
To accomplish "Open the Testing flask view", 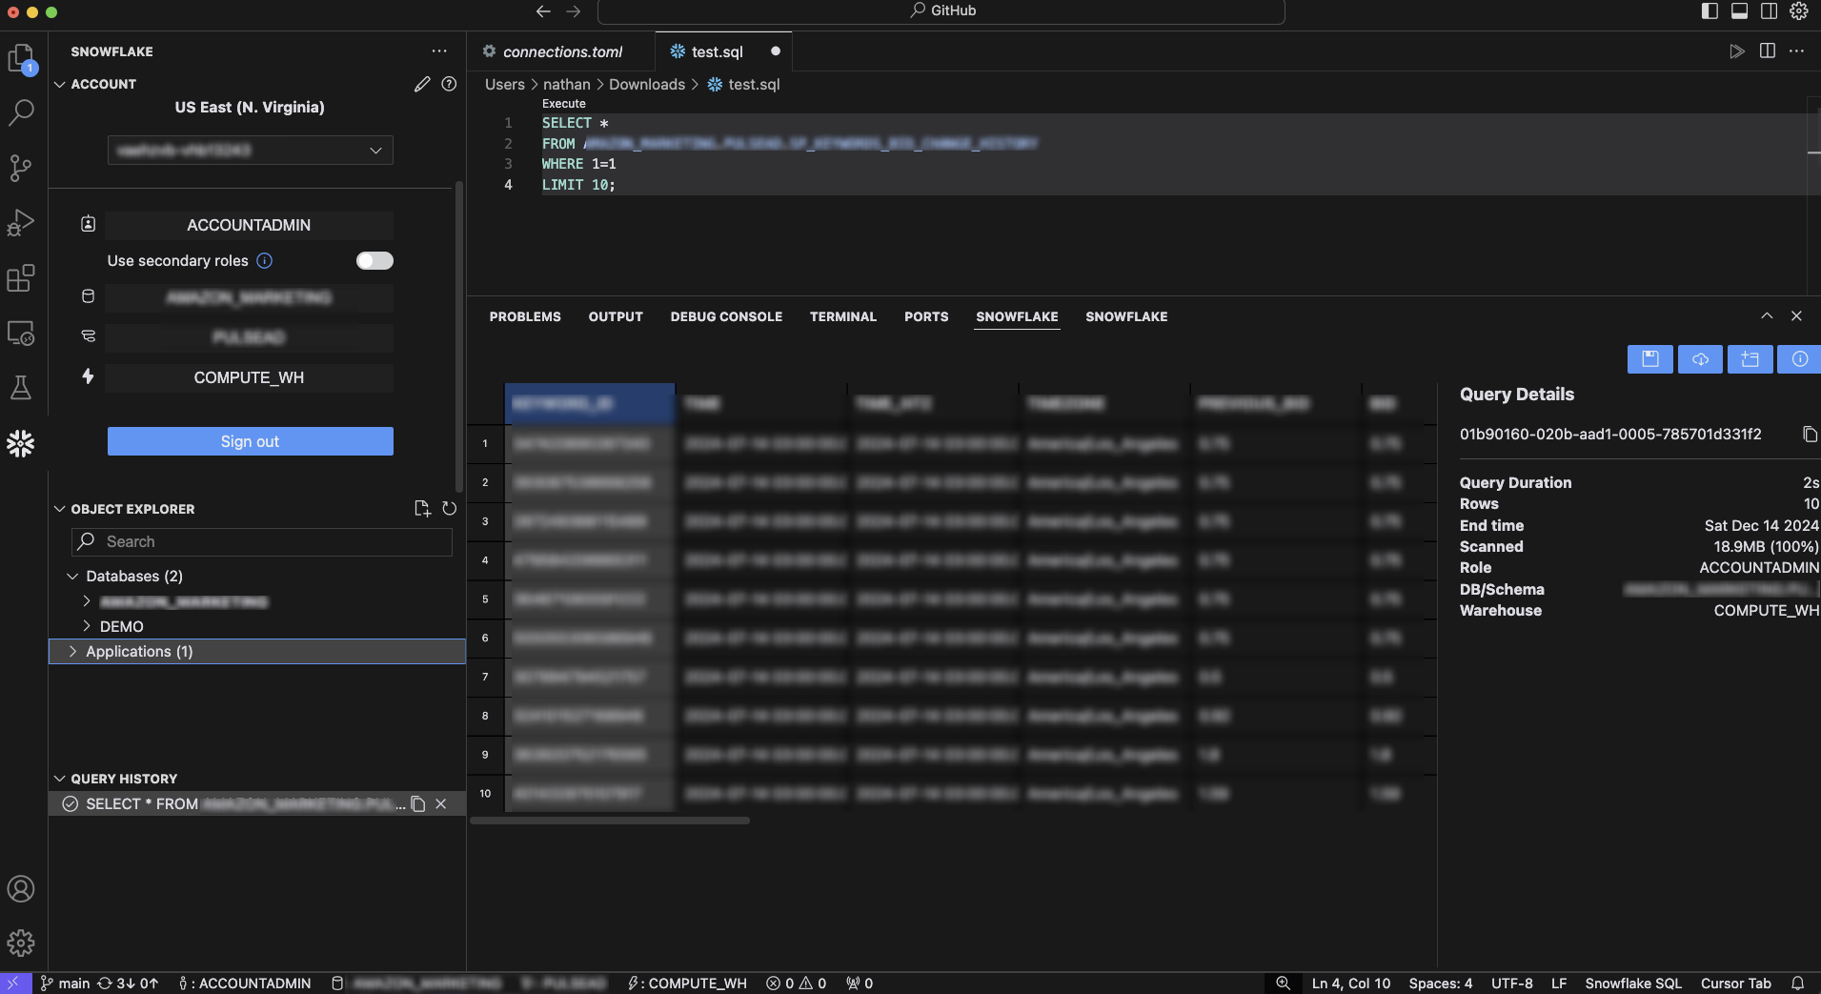I will 21,388.
